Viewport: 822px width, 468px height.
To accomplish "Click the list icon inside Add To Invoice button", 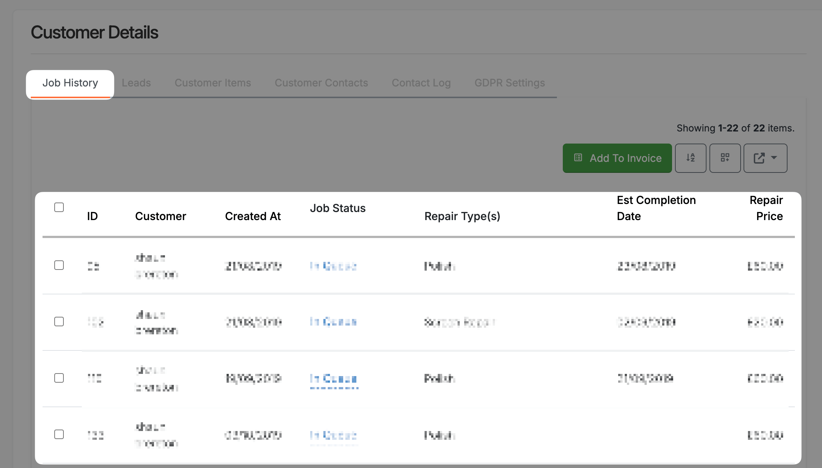I will (x=578, y=158).
